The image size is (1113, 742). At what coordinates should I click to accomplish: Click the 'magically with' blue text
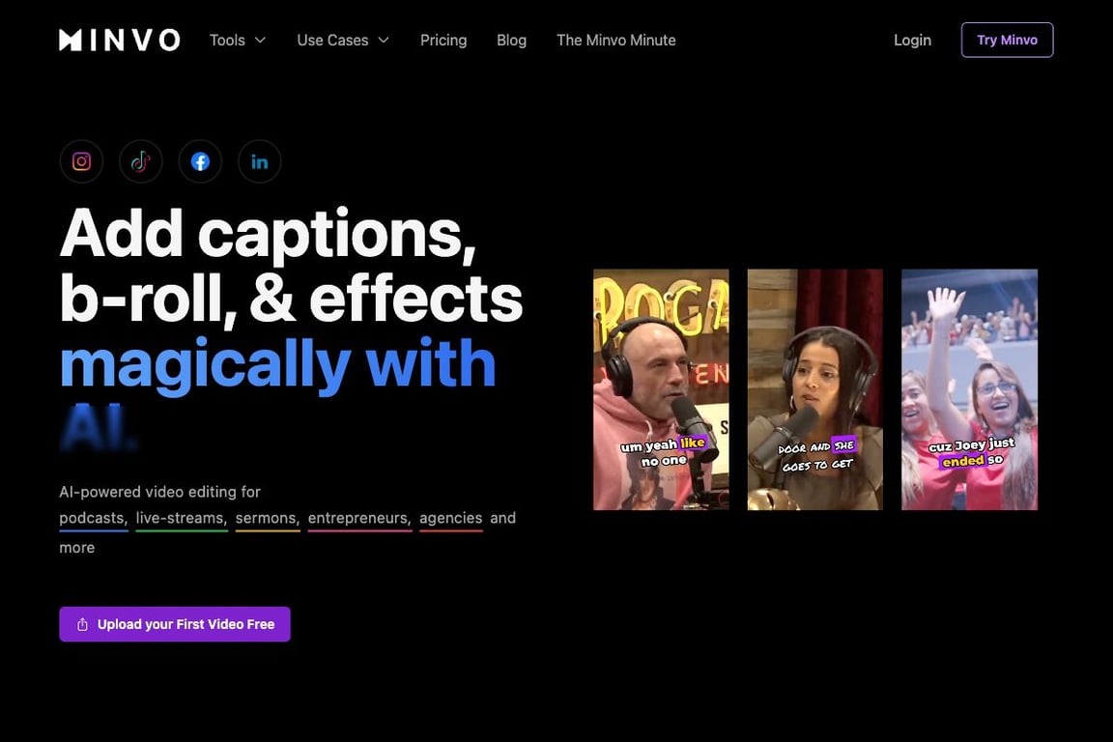tap(277, 365)
